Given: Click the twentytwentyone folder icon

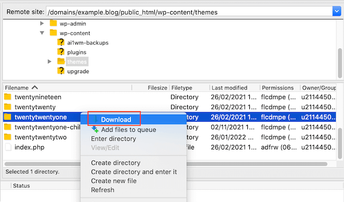Looking at the screenshot, I should click(x=8, y=117).
